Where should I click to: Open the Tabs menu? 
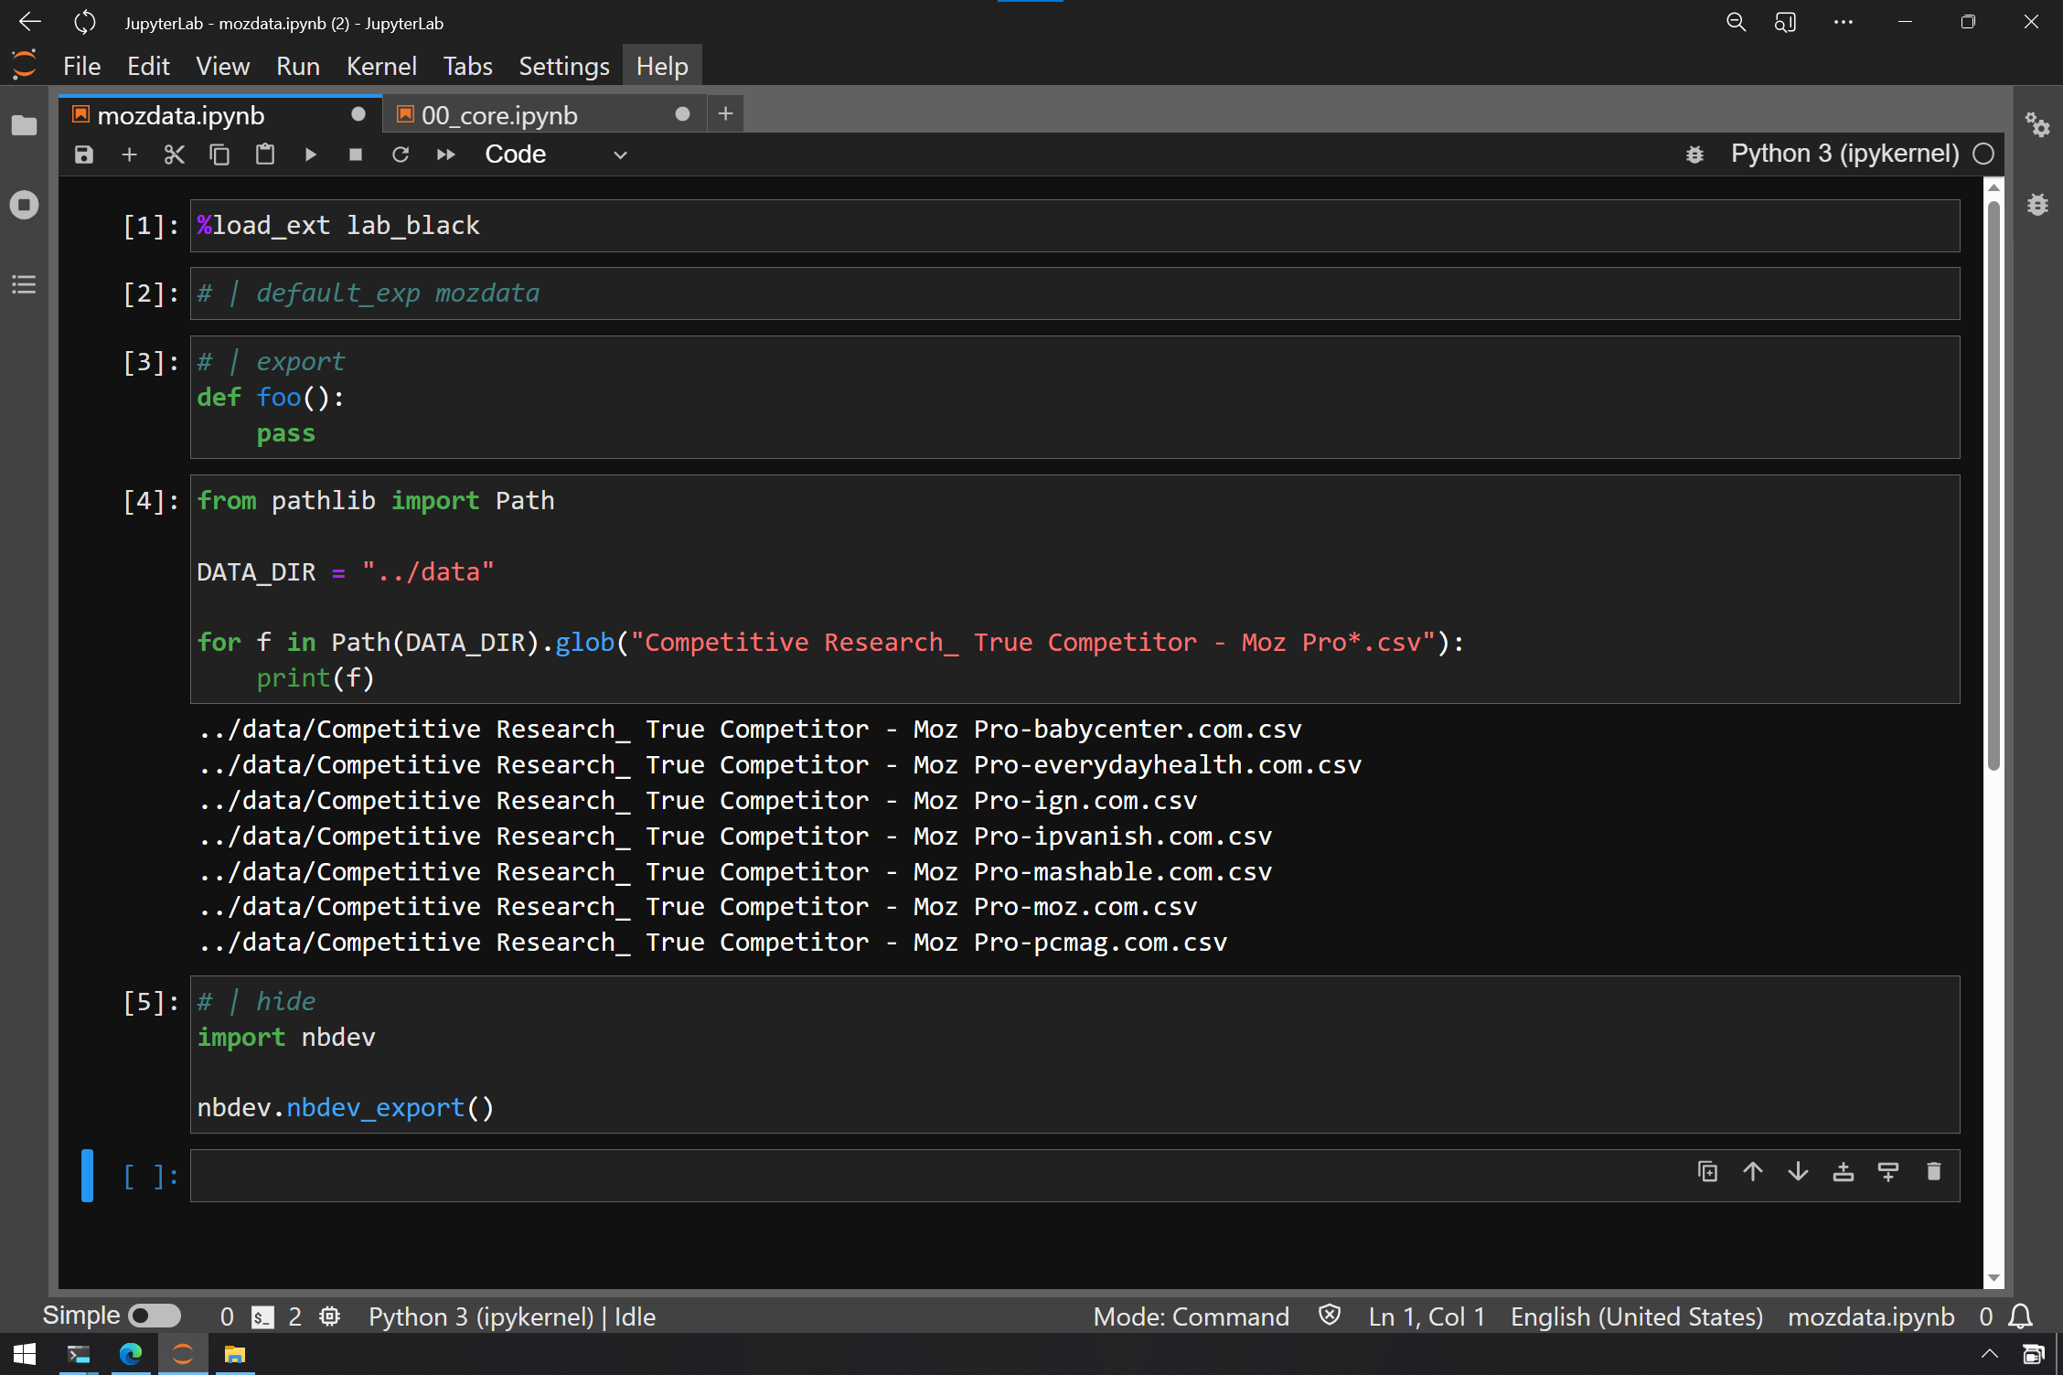point(467,66)
